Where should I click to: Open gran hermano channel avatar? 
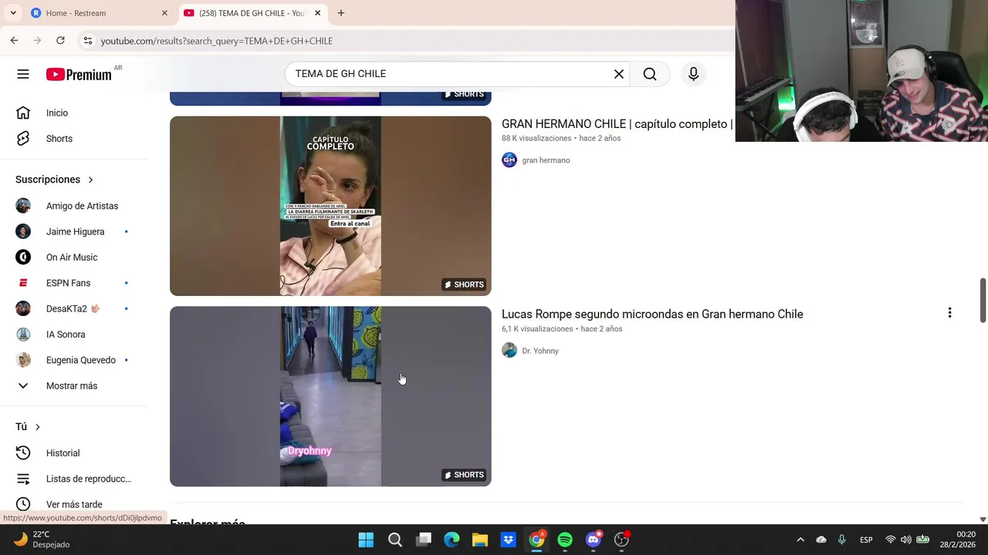click(x=509, y=160)
